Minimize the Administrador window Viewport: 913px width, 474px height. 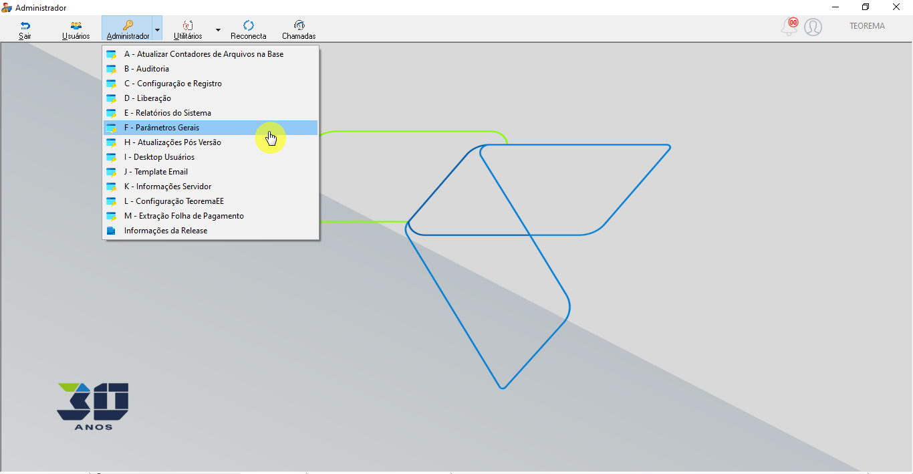835,7
